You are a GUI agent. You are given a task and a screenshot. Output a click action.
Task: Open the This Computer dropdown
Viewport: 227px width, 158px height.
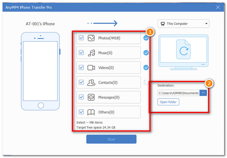(183, 24)
